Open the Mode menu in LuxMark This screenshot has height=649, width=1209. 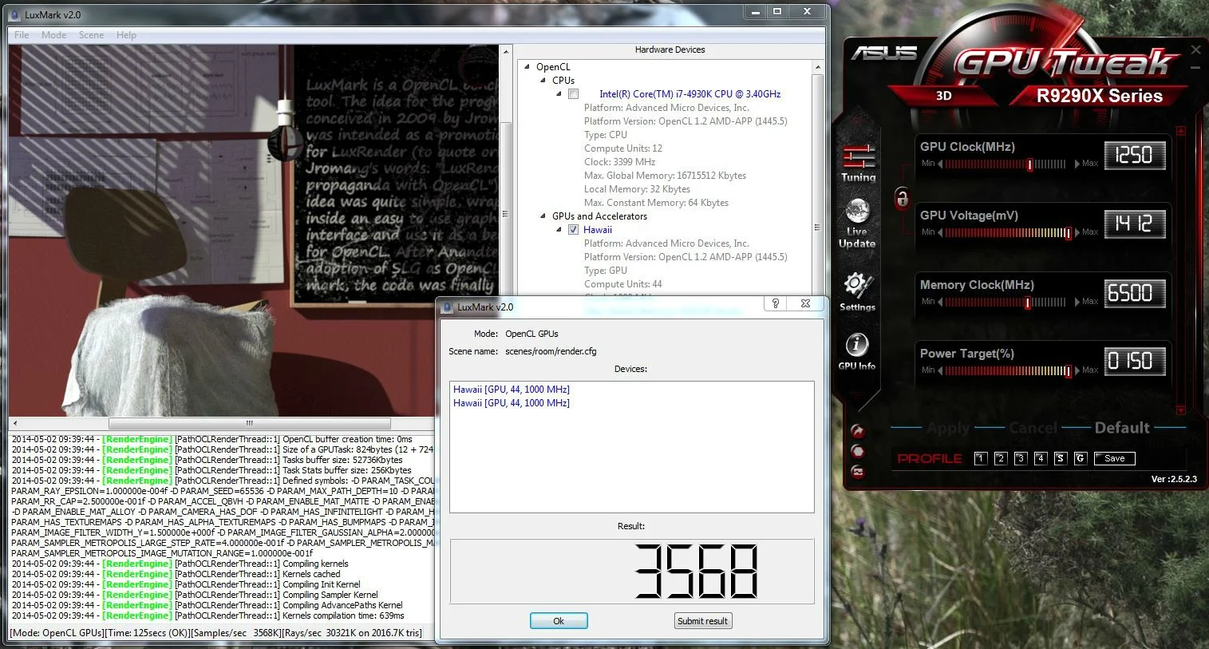click(x=54, y=35)
